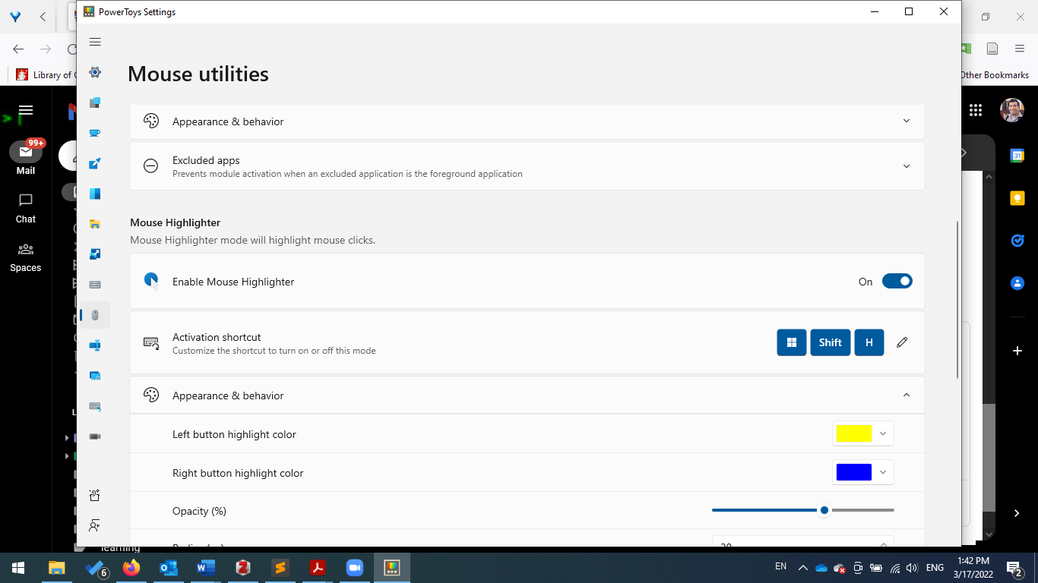Open Chat in Gmail window sidebar
1038x583 pixels.
26,207
